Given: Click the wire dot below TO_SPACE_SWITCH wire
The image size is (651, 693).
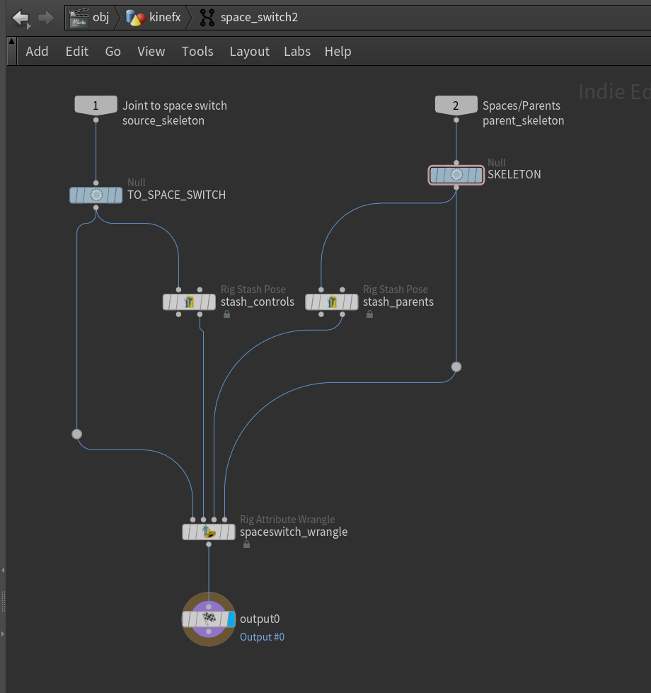Looking at the screenshot, I should coord(77,434).
